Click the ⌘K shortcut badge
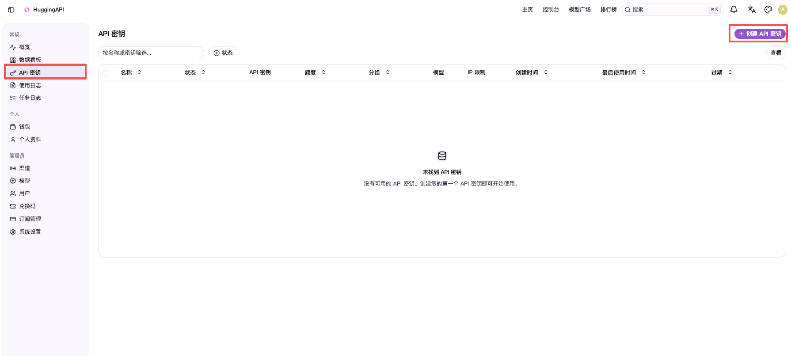The image size is (791, 356). (x=714, y=10)
